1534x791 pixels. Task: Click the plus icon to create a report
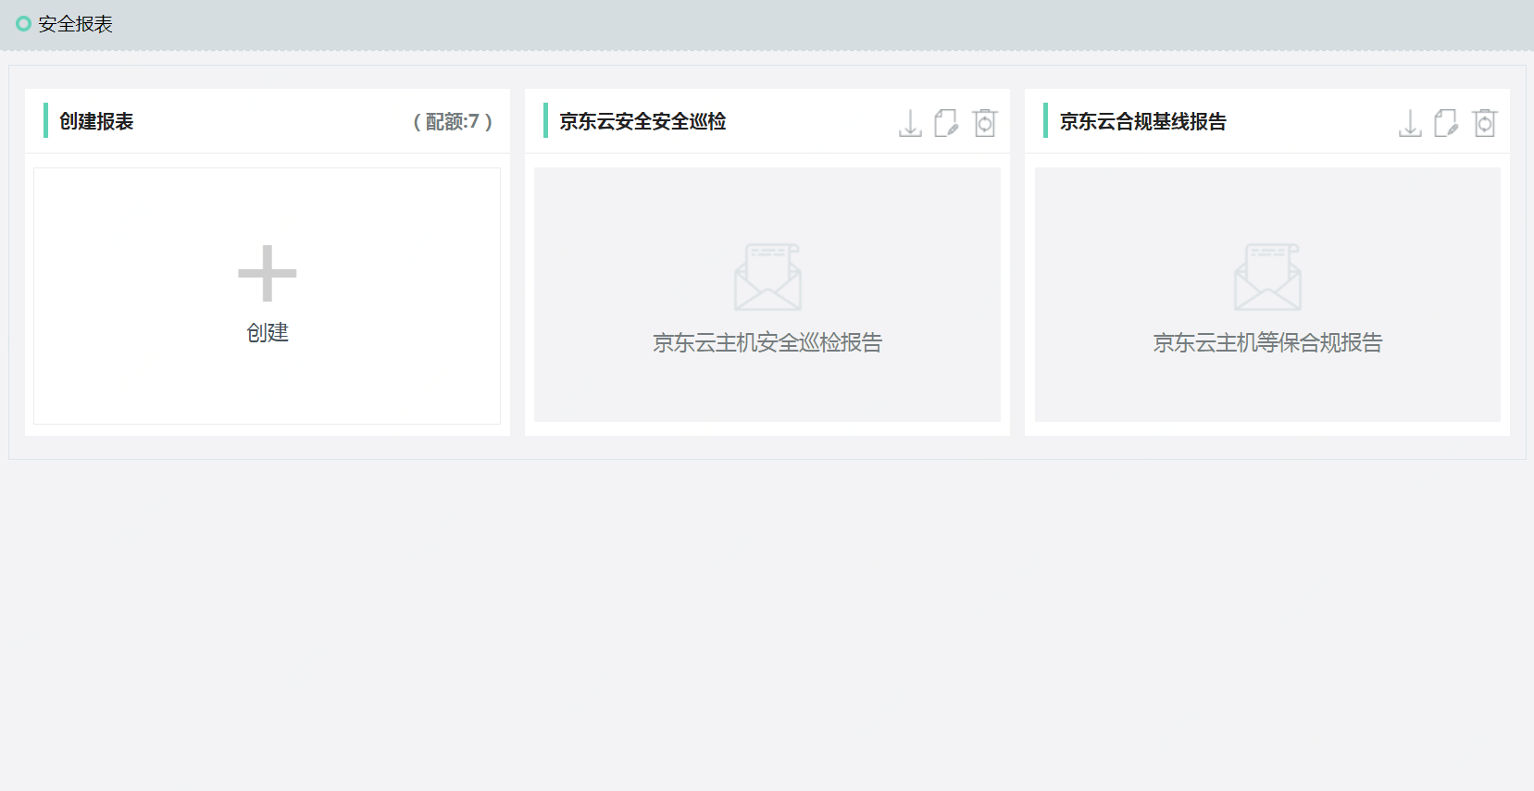[x=268, y=273]
